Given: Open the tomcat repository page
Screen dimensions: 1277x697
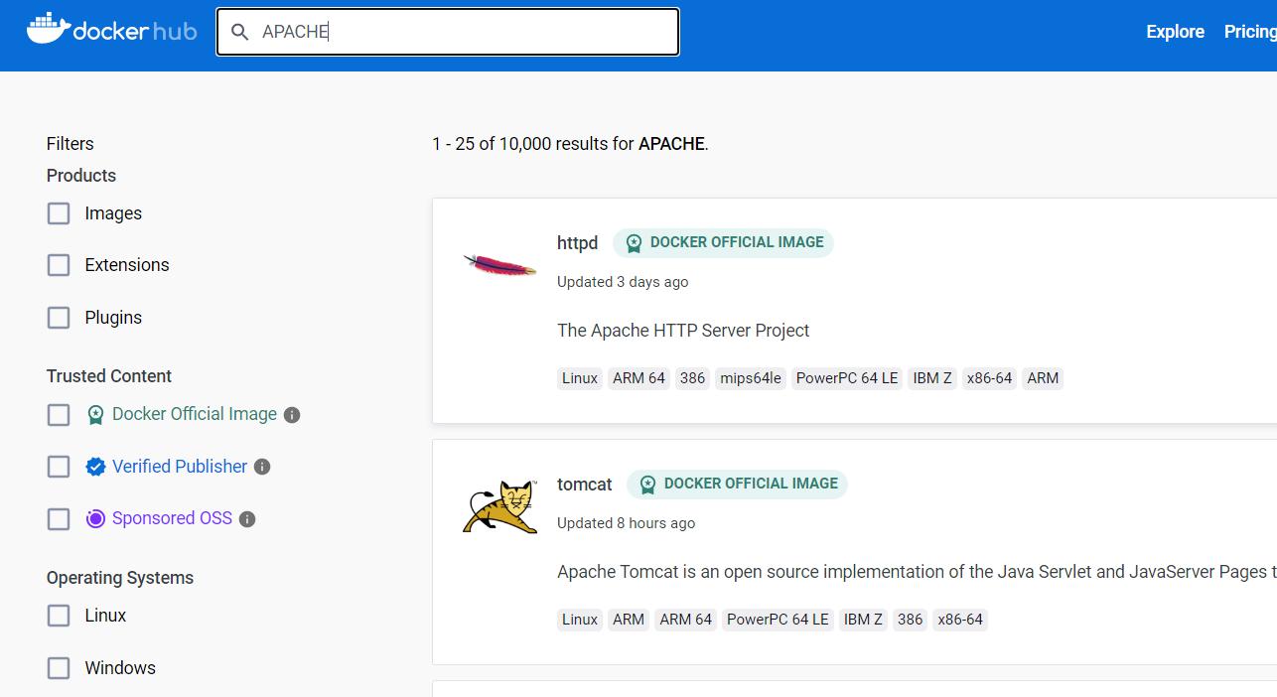Looking at the screenshot, I should coord(584,485).
